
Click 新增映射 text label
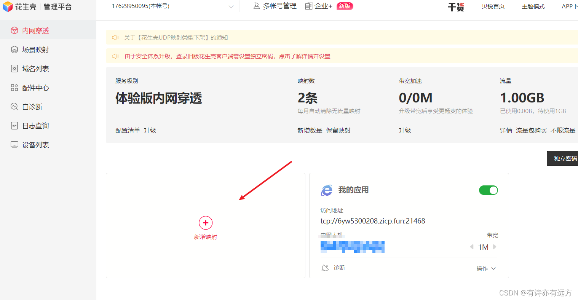206,237
